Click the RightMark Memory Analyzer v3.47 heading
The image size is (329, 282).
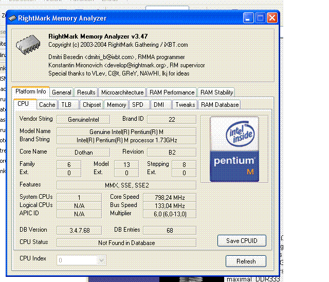tap(98, 36)
